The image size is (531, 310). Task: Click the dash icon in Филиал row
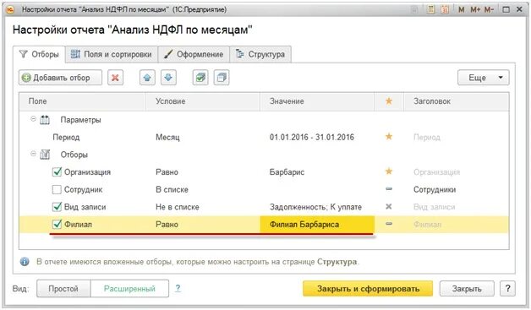pos(389,224)
